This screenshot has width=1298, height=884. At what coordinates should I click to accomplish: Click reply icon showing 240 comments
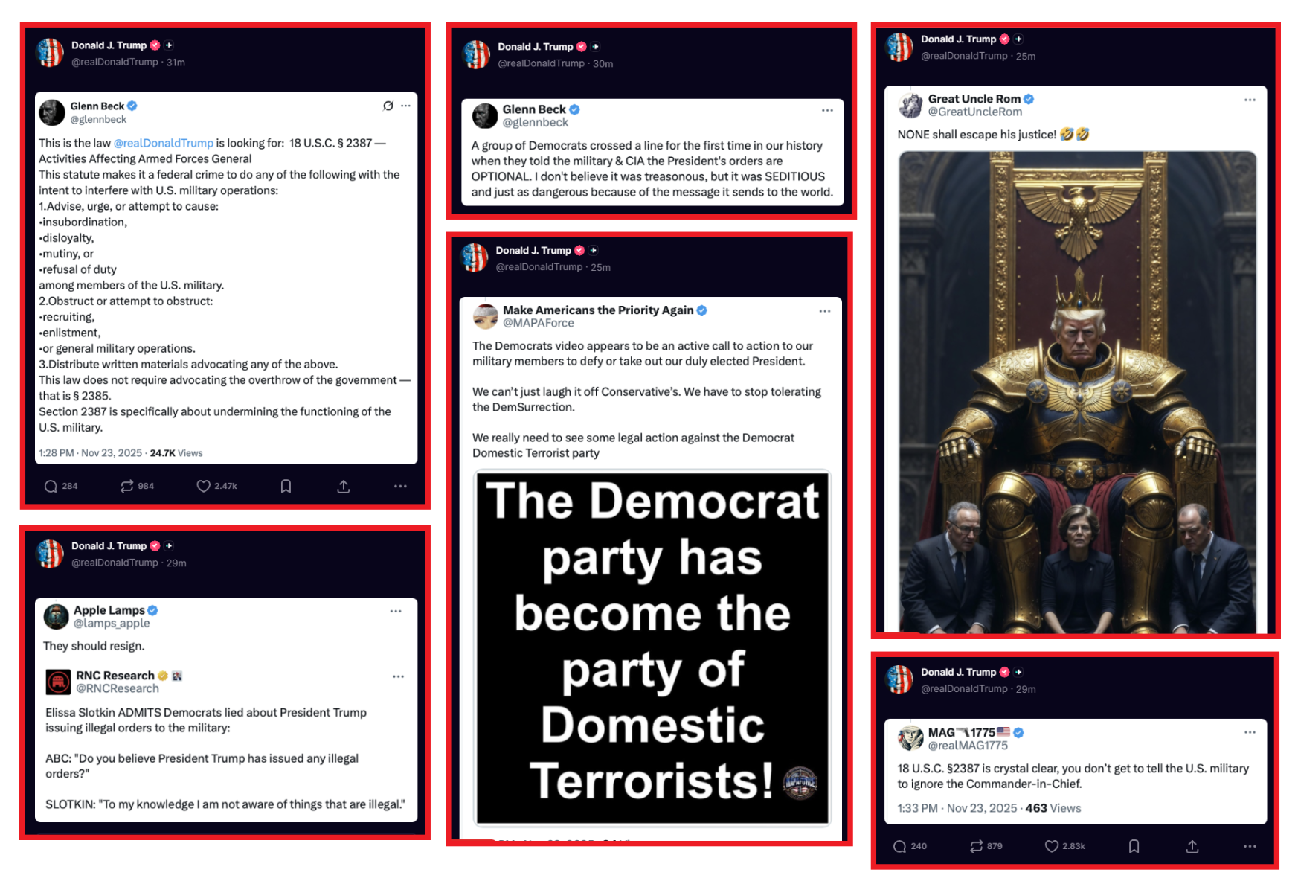click(x=899, y=846)
